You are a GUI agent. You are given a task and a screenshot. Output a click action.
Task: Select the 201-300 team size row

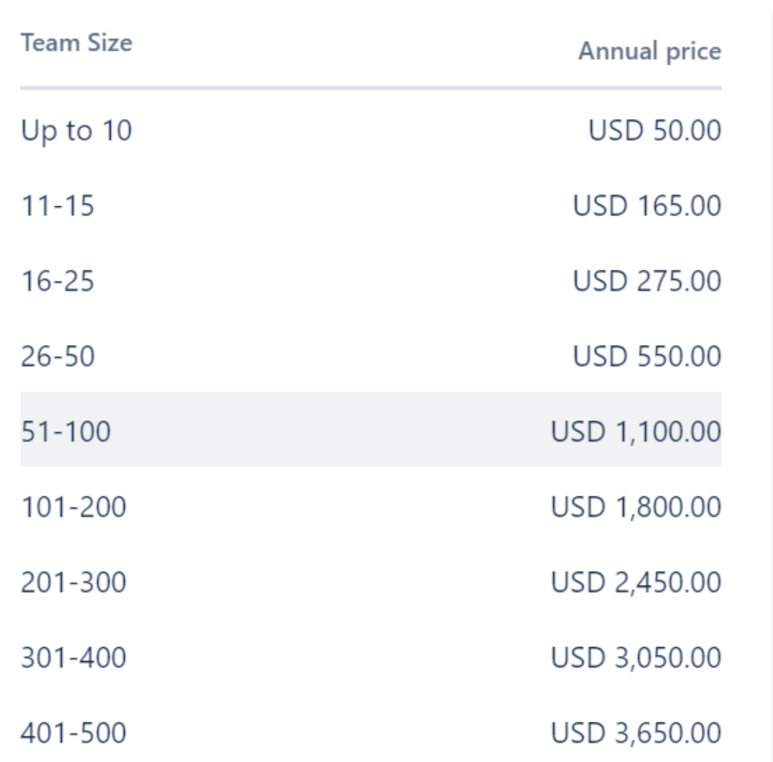pos(74,581)
